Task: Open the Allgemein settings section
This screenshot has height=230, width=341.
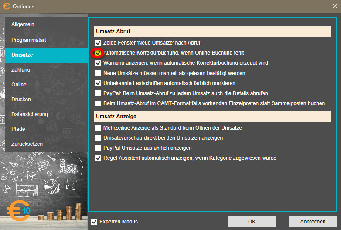Action: [23, 24]
